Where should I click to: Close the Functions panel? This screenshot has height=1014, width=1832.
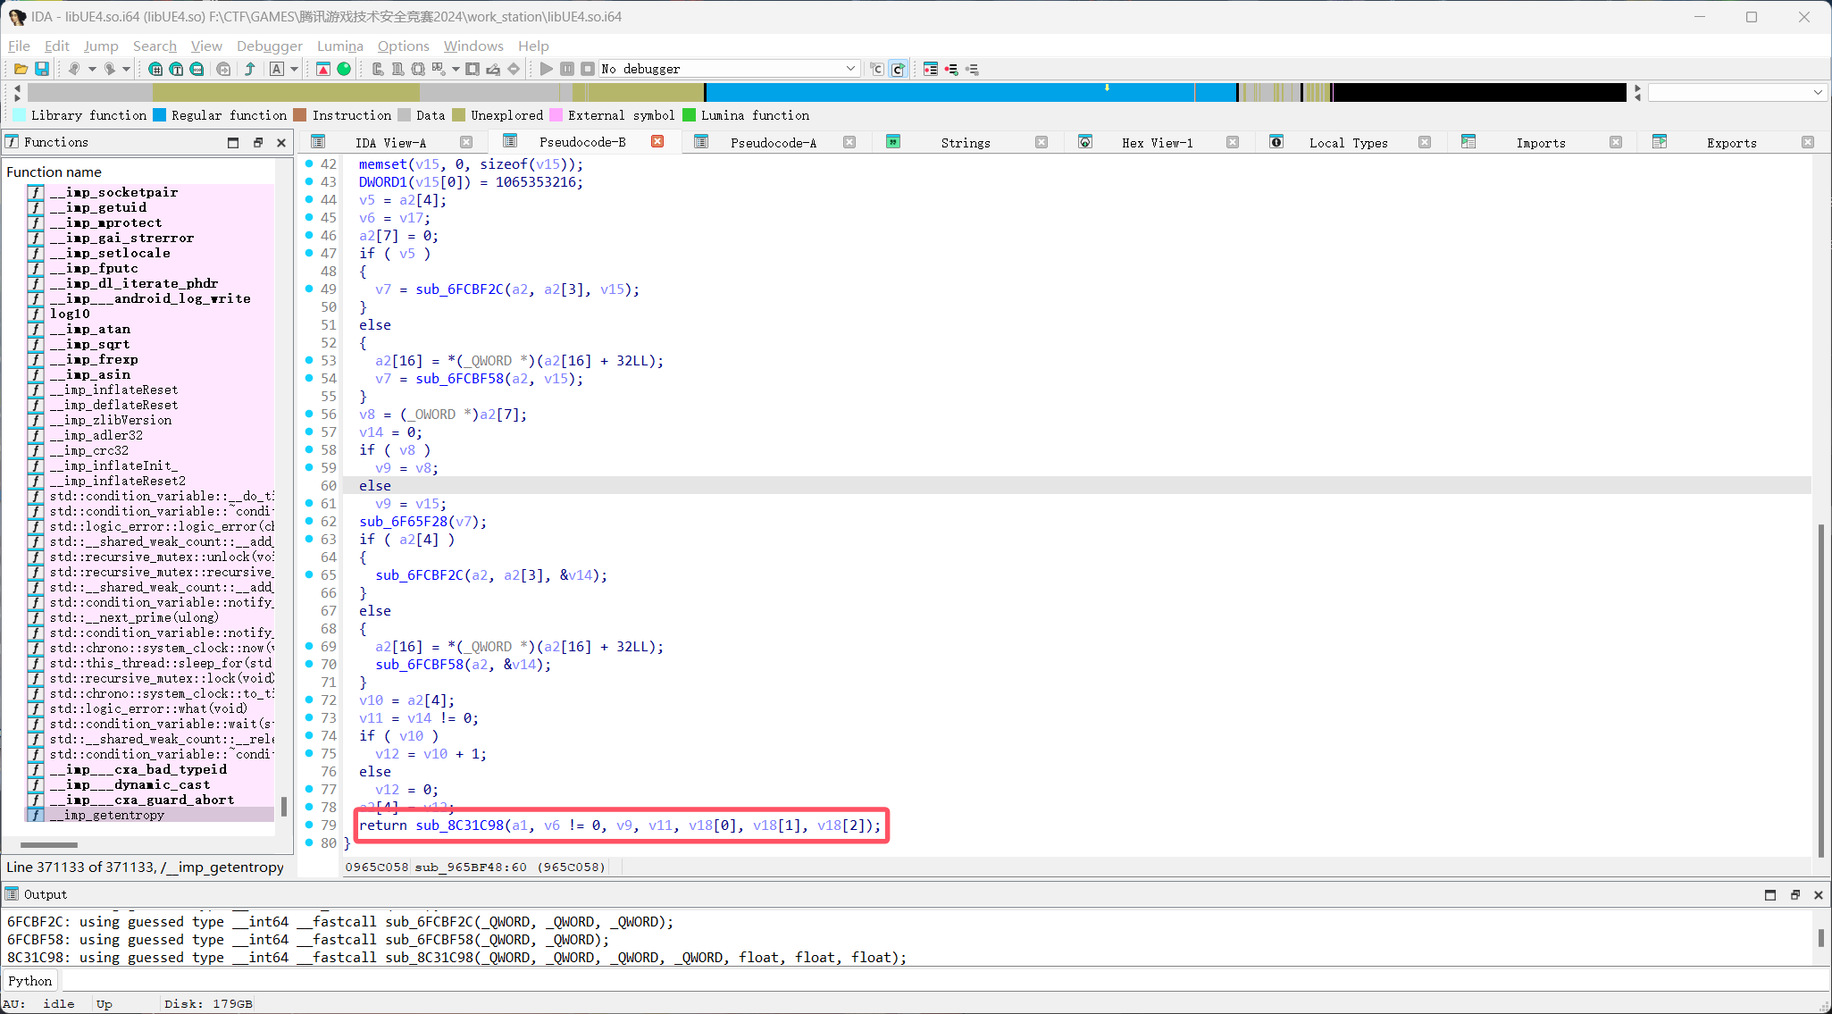pos(281,142)
